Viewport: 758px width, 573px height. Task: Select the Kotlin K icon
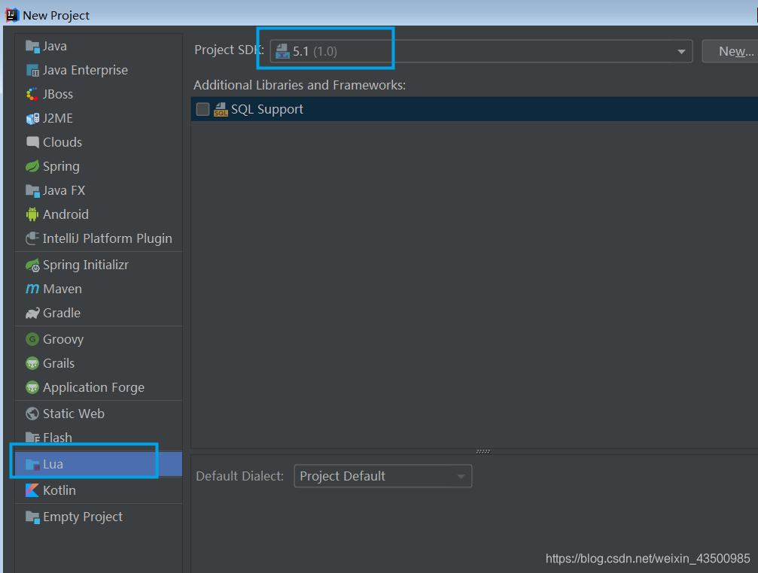[32, 490]
